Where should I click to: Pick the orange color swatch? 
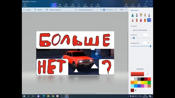pos(132,82)
